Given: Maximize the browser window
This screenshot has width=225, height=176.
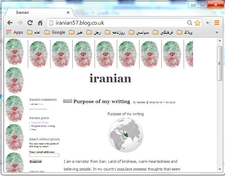Looking at the screenshot, I should [203, 5].
